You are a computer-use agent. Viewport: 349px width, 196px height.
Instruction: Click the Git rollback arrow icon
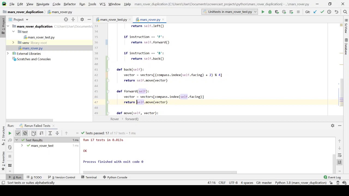(x=336, y=12)
